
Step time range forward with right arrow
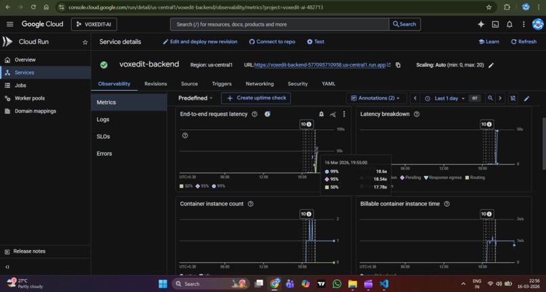(501, 98)
